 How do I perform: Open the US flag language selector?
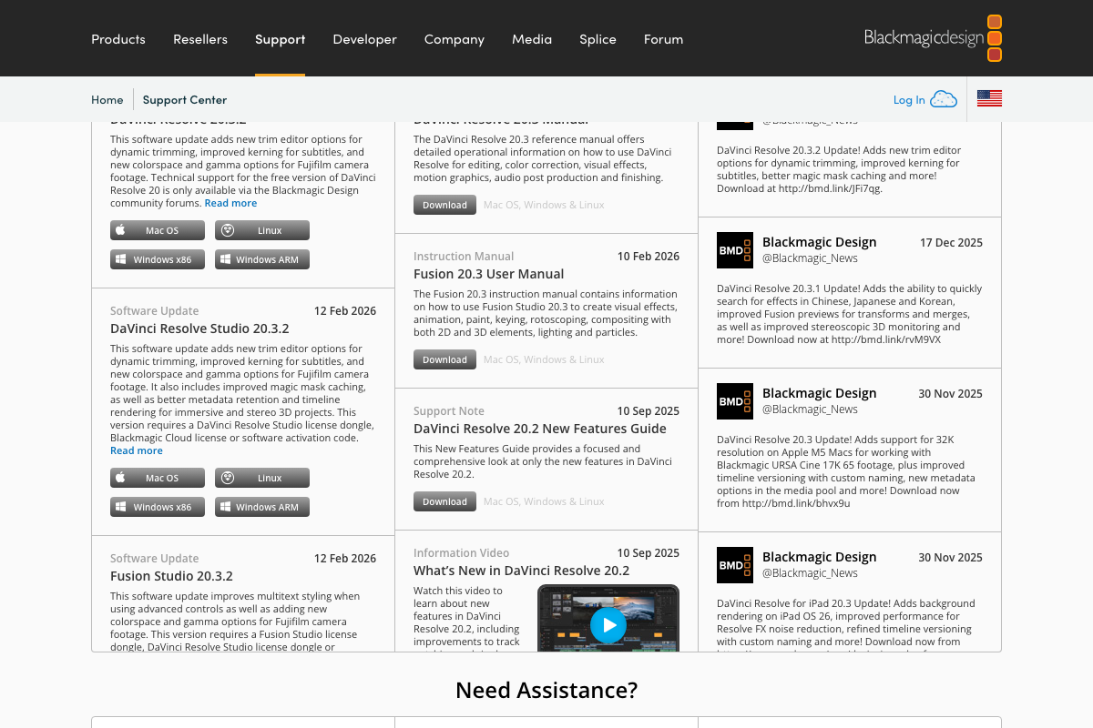pyautogui.click(x=989, y=98)
